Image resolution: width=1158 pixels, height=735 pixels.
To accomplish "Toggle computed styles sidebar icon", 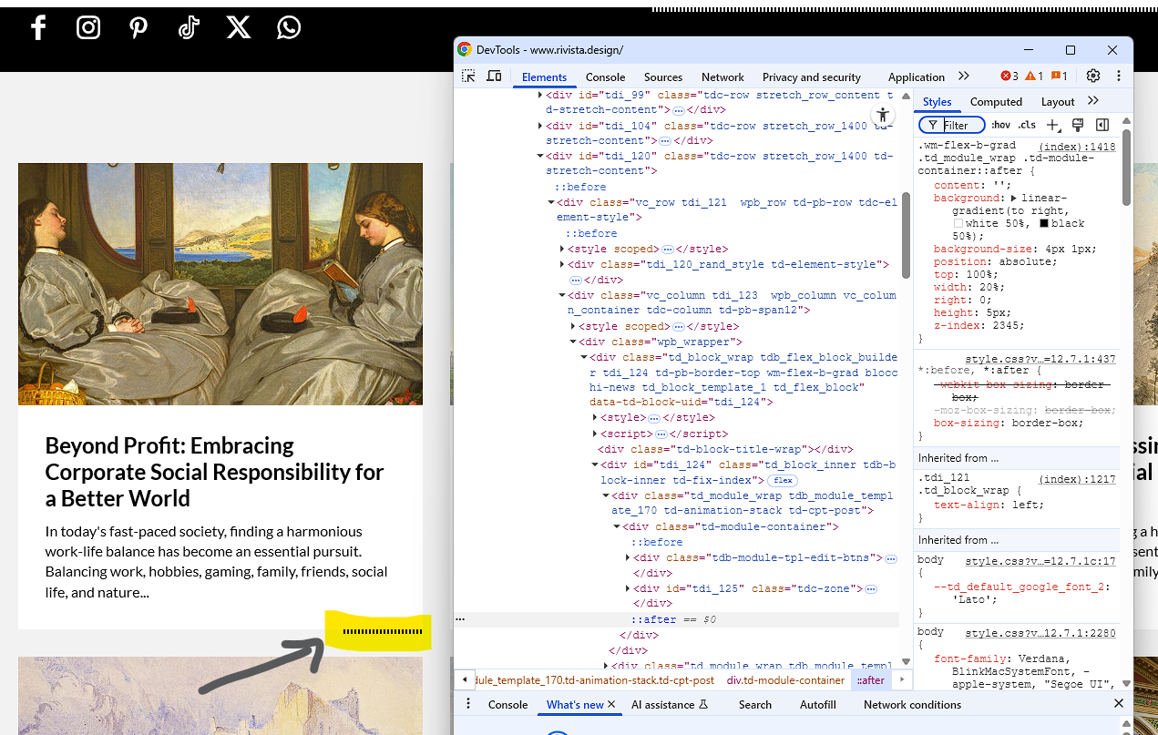I will (x=1102, y=125).
